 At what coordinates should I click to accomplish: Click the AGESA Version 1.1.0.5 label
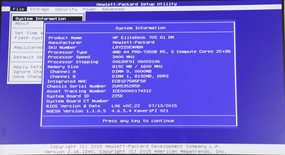[76, 111]
